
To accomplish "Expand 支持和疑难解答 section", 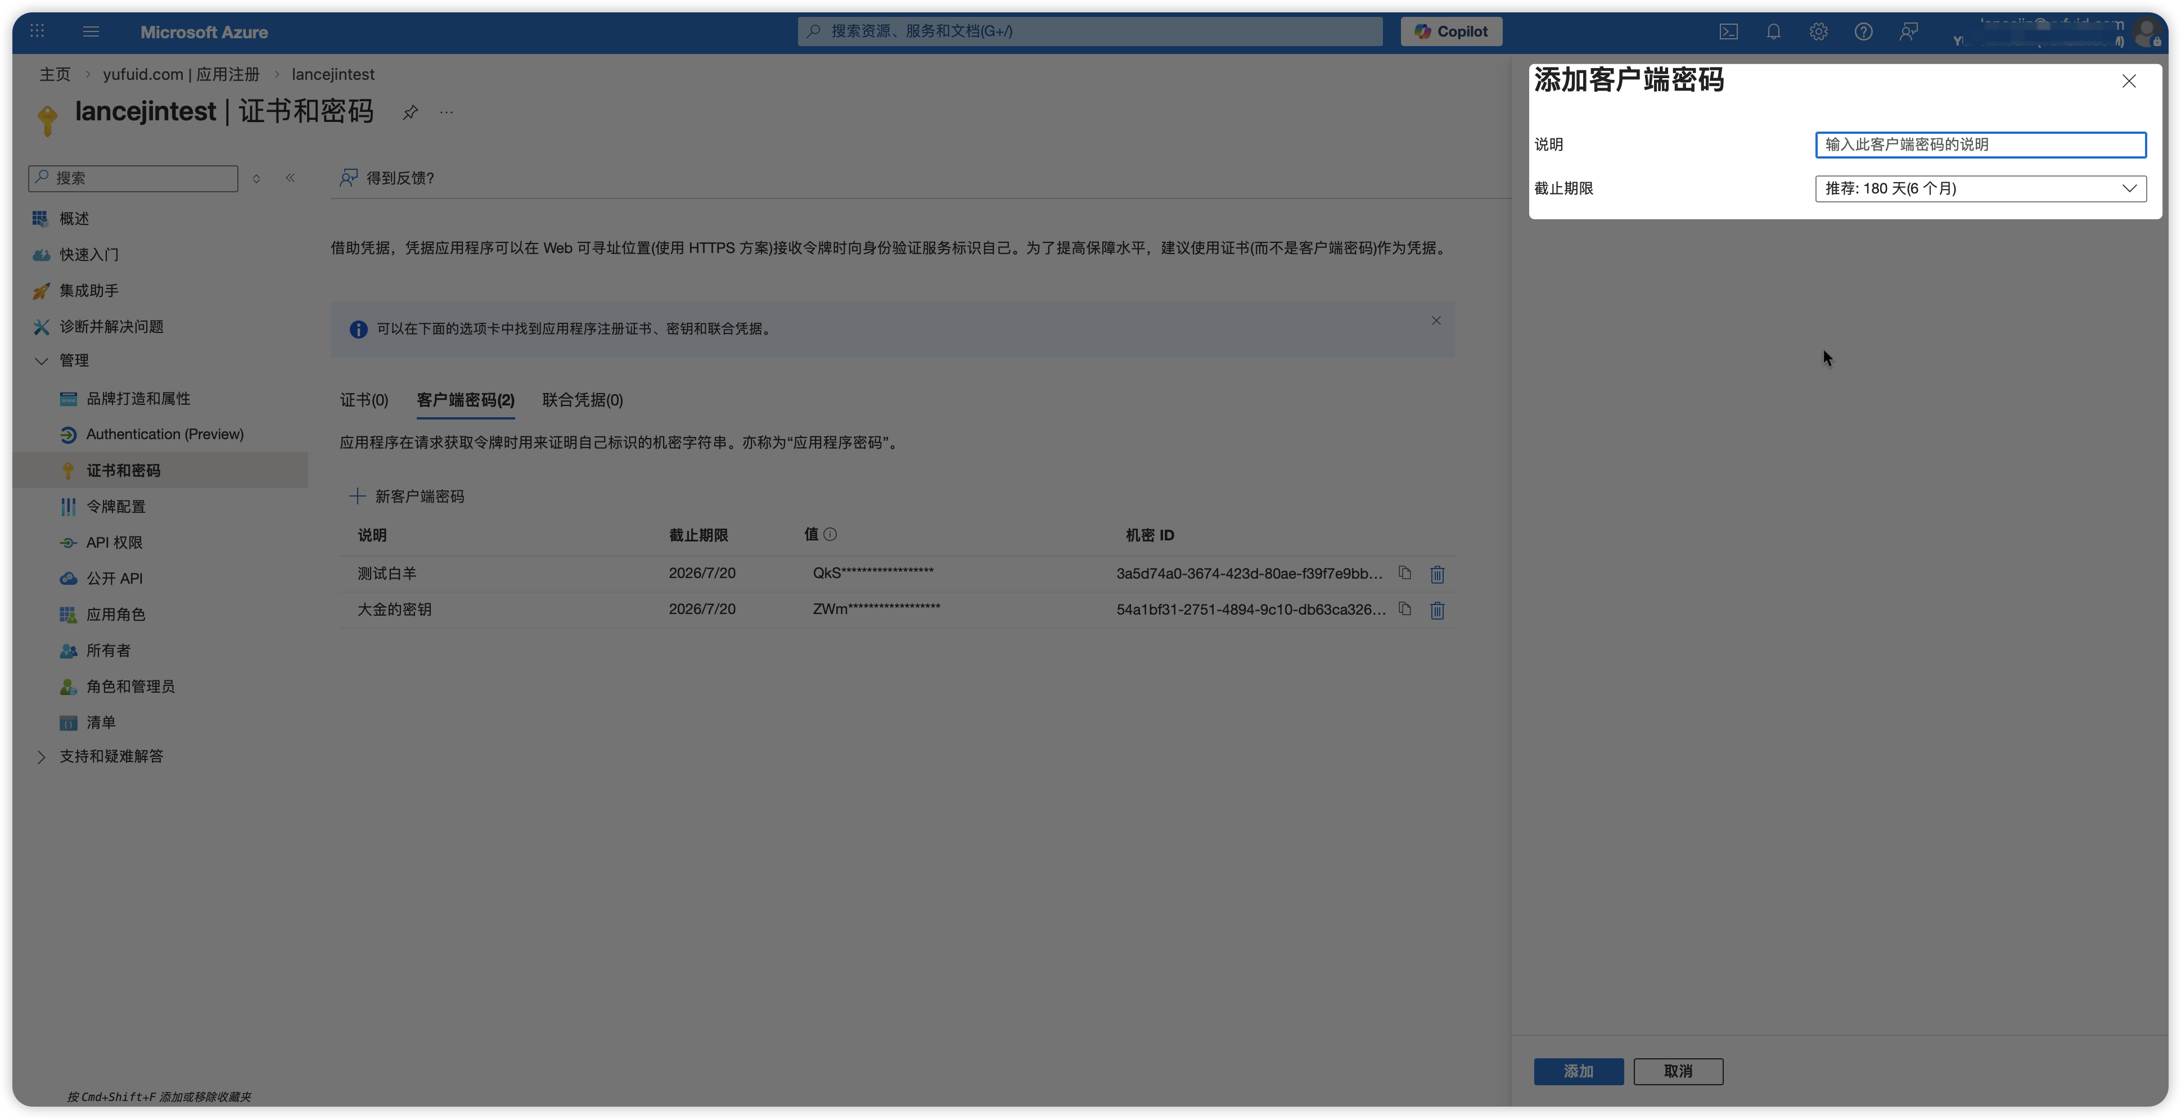I will pyautogui.click(x=40, y=757).
